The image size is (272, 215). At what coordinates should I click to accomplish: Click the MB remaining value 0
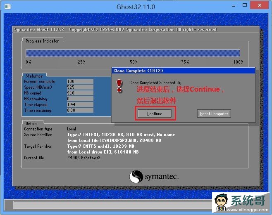point(80,99)
